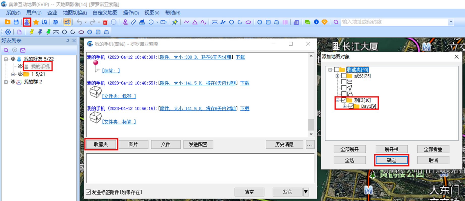
Task: Toggle 发送标签附件 checkbox
Action: click(x=88, y=192)
